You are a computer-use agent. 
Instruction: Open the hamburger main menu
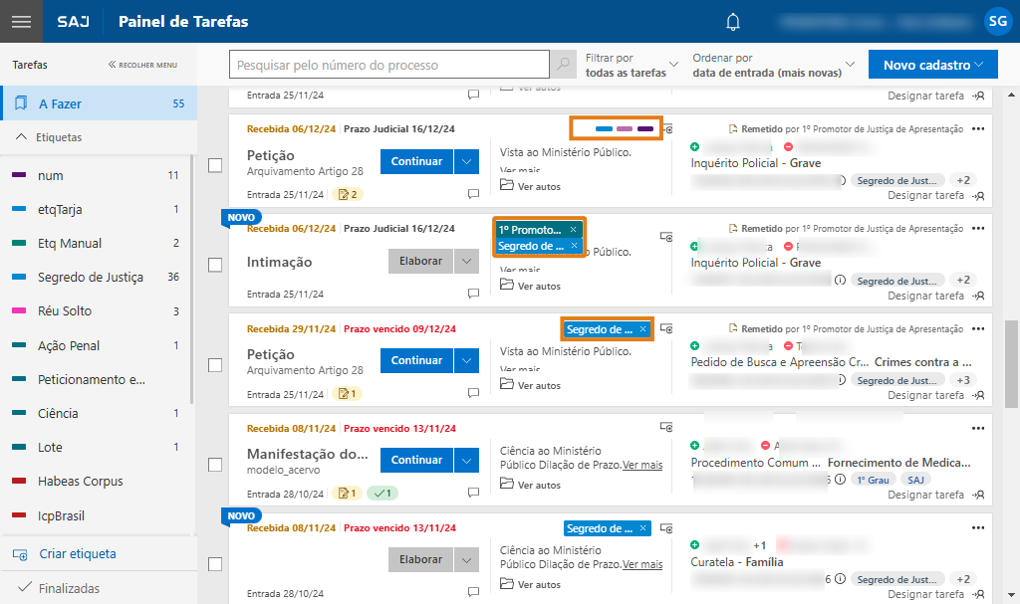(21, 21)
